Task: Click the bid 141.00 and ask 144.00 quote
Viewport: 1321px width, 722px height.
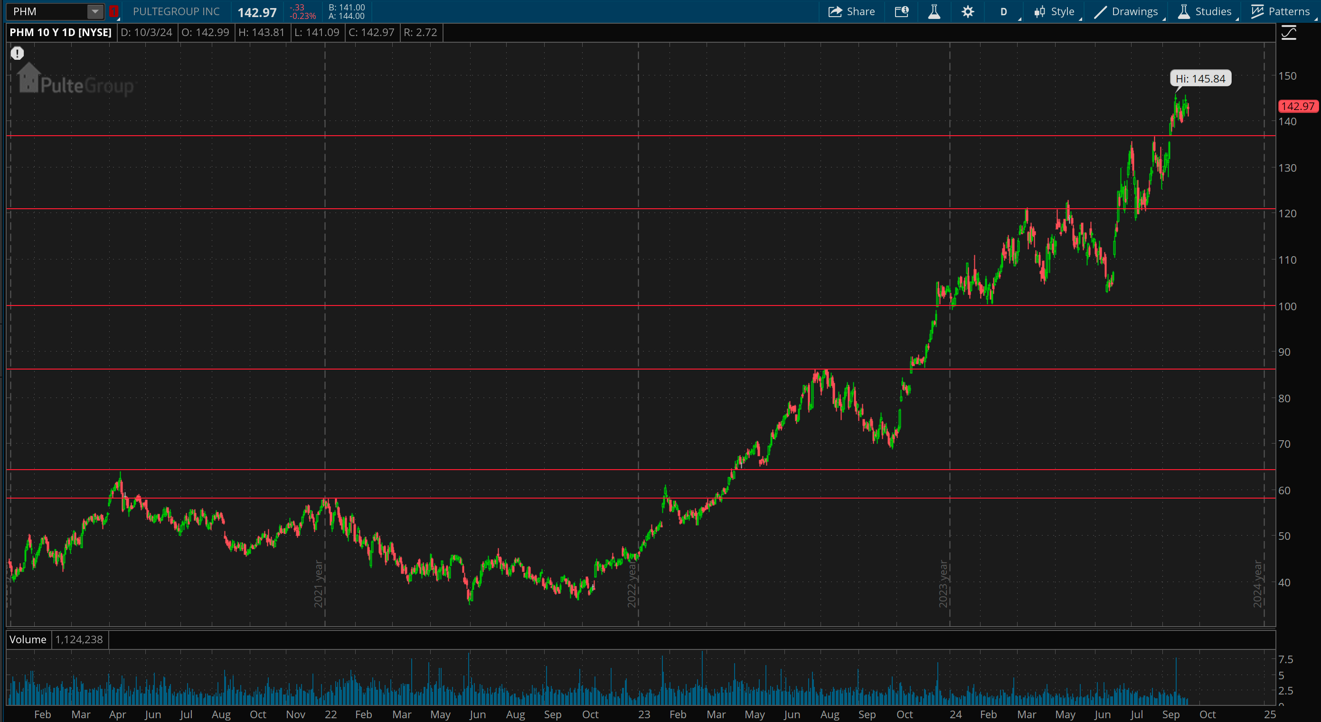Action: click(x=347, y=11)
